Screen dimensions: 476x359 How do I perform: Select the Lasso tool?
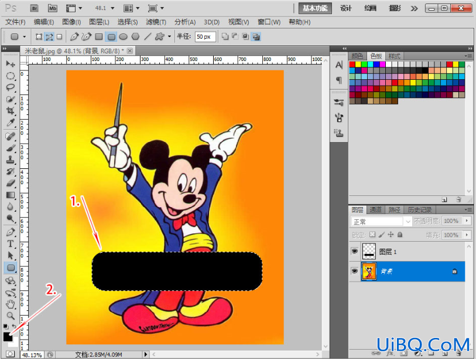11,87
